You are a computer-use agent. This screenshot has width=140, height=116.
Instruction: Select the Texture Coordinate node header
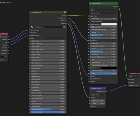tap(4, 34)
